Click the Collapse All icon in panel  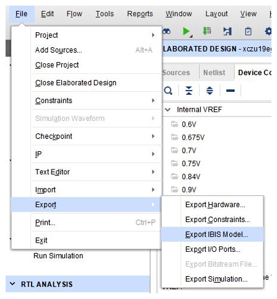coord(189,91)
